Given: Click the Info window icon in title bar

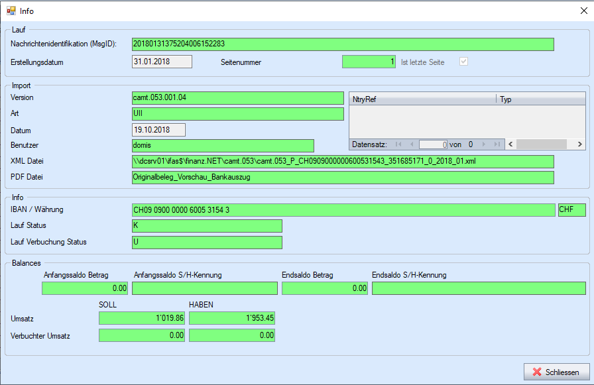Looking at the screenshot, I should [11, 11].
